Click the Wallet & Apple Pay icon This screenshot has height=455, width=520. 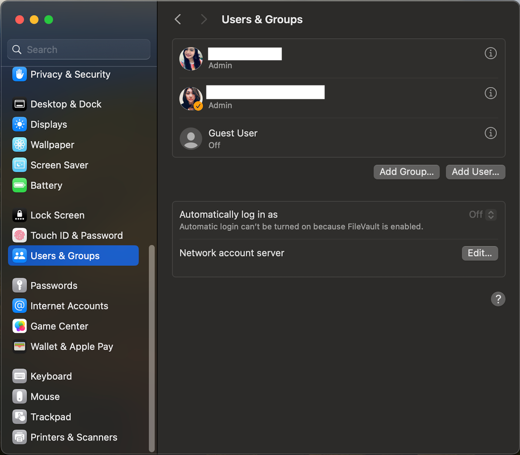19,347
